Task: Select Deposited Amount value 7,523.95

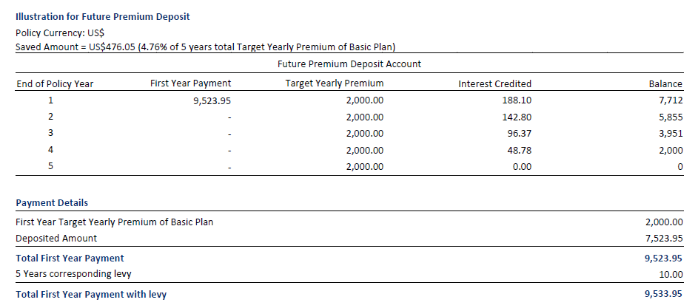Action: [663, 238]
